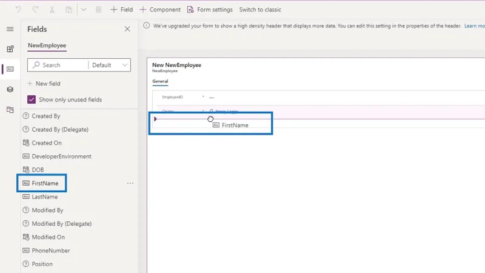Image resolution: width=485 pixels, height=273 pixels.
Task: Open the Tree view layers icon
Action: (x=10, y=89)
